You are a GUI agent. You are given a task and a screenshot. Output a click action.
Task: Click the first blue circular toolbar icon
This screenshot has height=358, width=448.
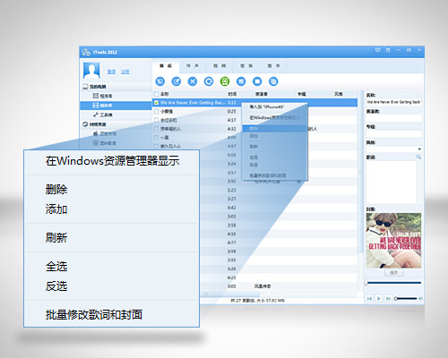[x=160, y=81]
